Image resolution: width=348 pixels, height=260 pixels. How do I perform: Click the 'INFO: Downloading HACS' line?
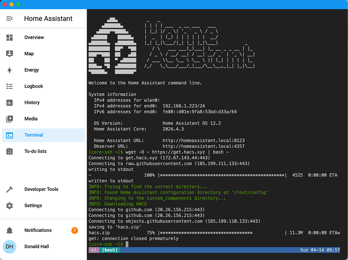tap(118, 204)
